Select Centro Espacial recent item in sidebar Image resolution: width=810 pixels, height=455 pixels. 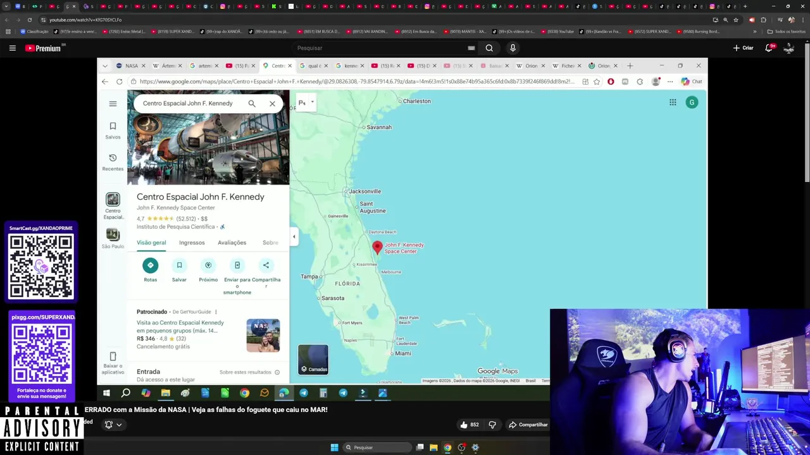113,207
